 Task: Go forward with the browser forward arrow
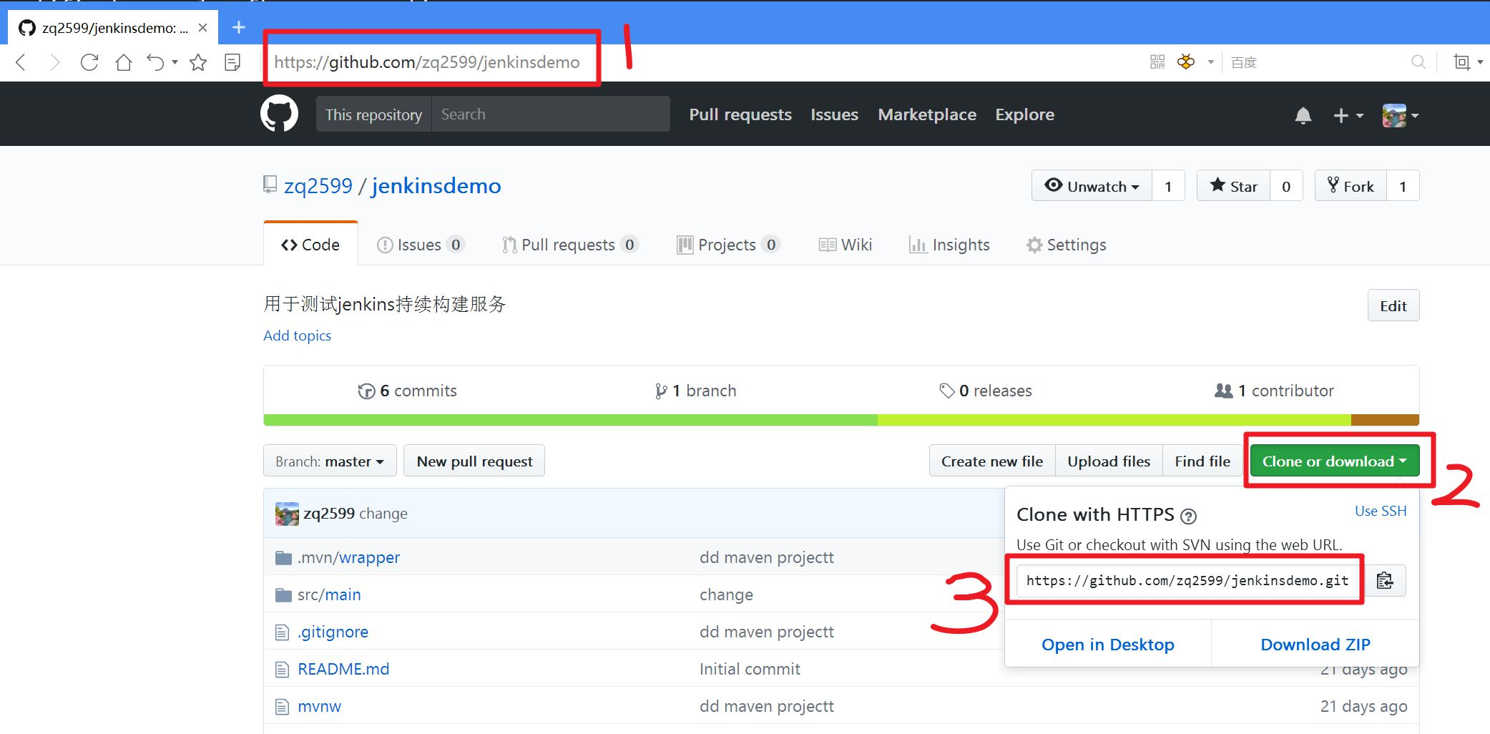tap(54, 63)
